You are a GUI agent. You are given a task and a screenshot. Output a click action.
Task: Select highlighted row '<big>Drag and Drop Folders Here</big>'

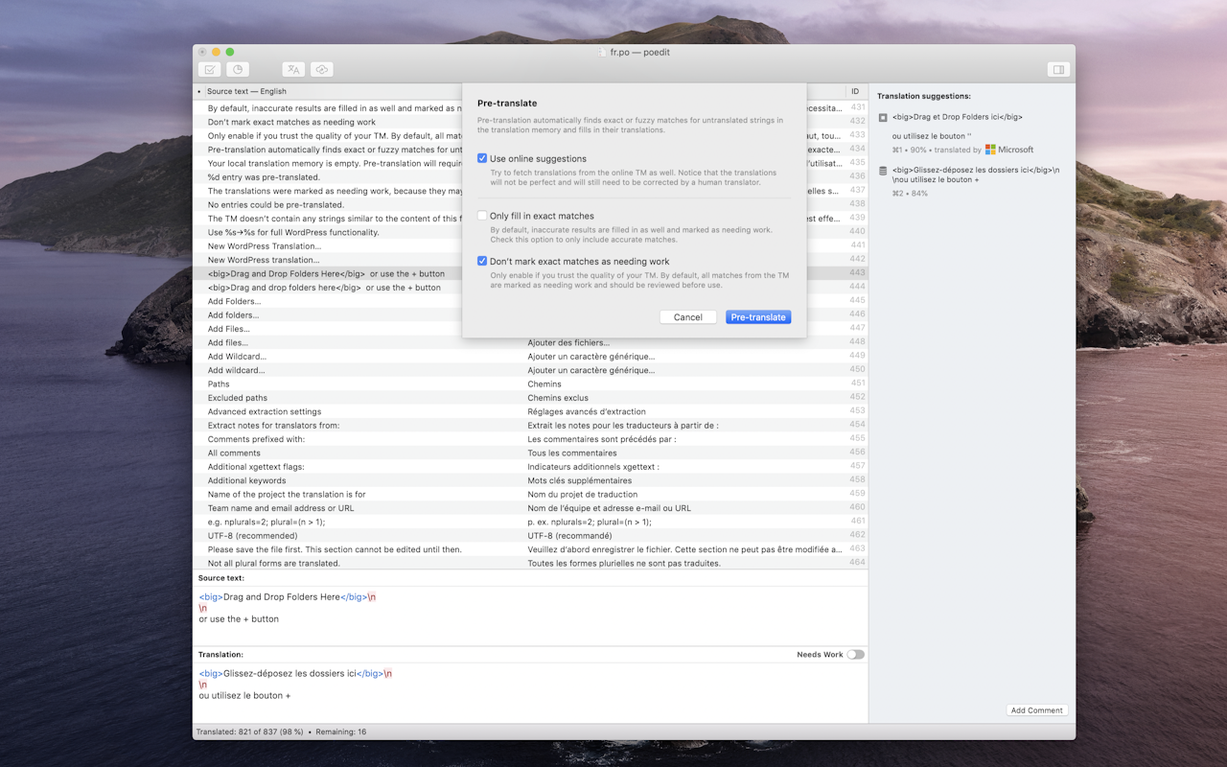328,273
